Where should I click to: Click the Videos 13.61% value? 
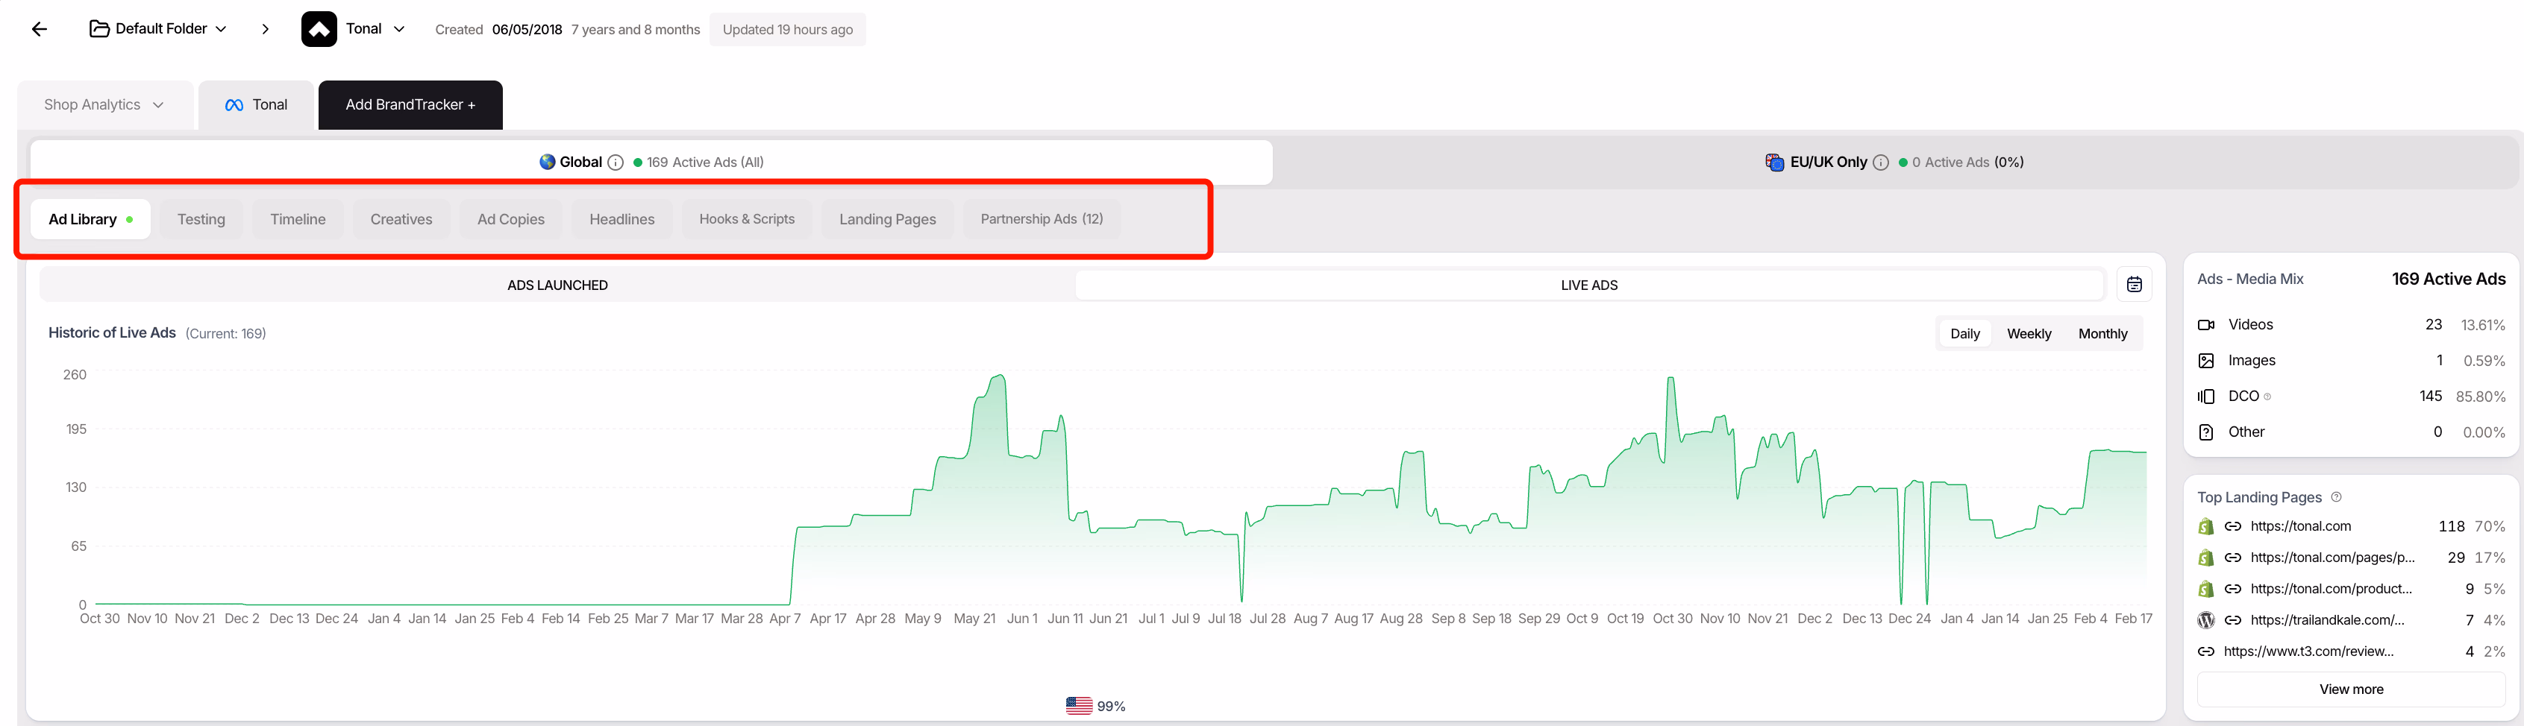[x=2483, y=325]
